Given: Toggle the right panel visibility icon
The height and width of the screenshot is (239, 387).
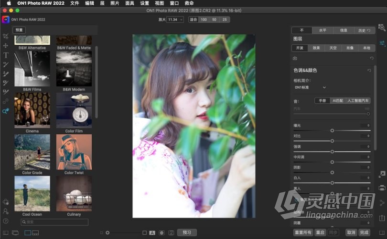Looking at the screenshot, I should coord(382,233).
